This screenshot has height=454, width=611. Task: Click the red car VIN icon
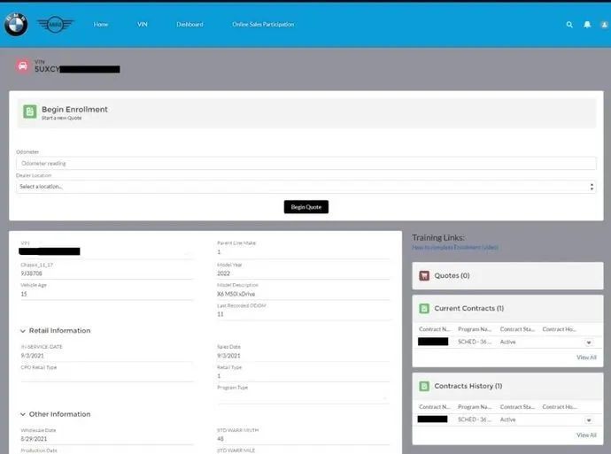(23, 65)
